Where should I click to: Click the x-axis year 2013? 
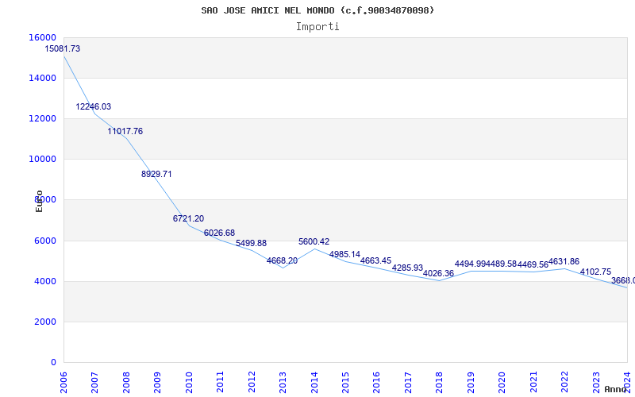(283, 381)
